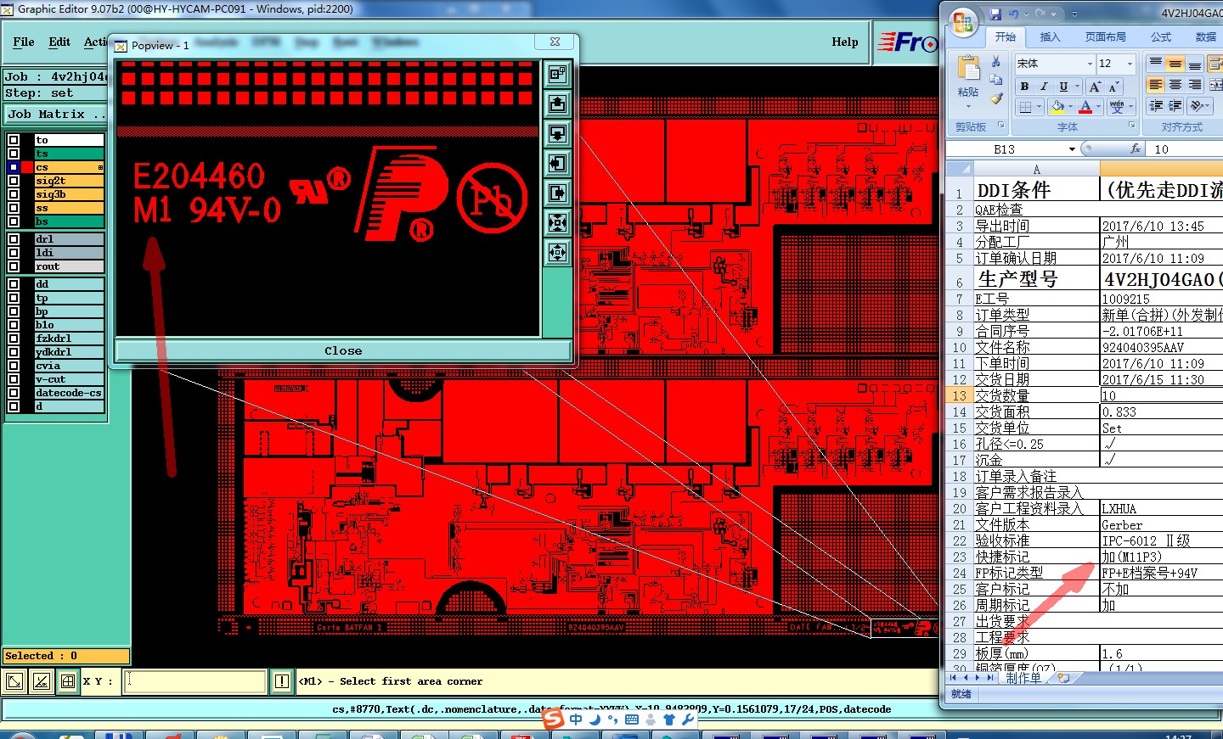Click the Excel Office button
The width and height of the screenshot is (1223, 739).
click(963, 22)
